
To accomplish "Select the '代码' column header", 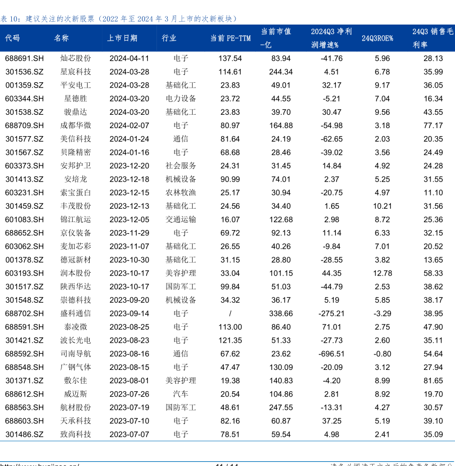I will [12, 38].
